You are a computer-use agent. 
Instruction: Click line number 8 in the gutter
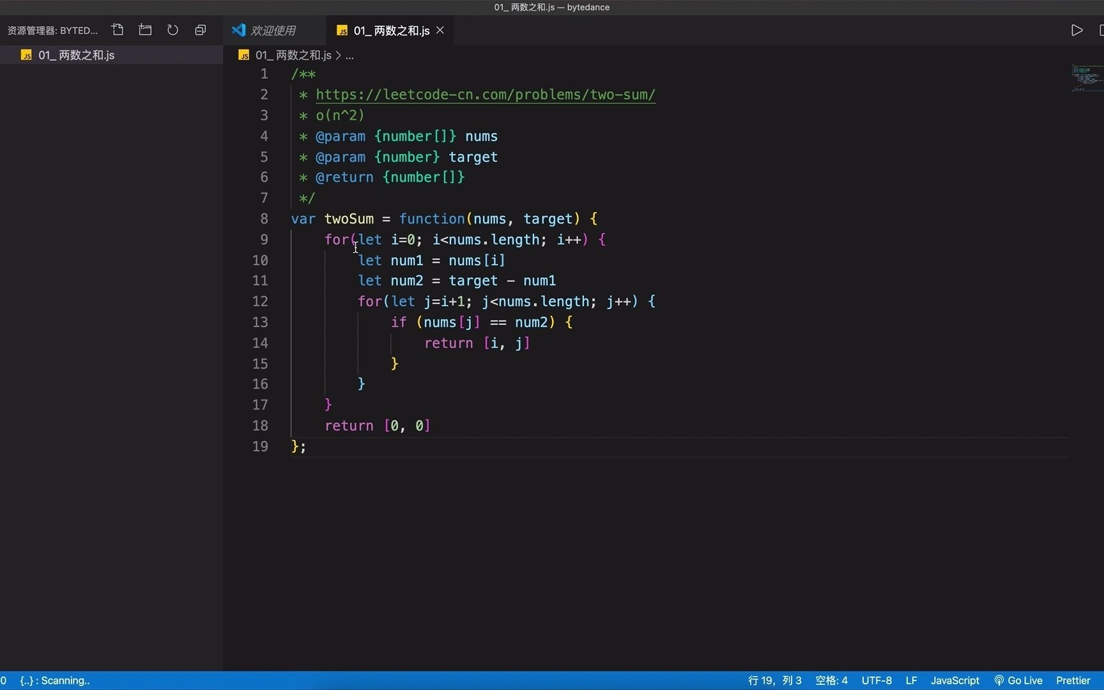coord(264,219)
